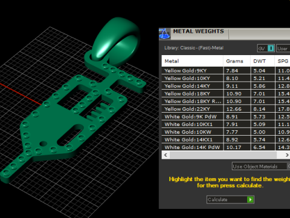Click the 10.17 grams cell
Screen dimensions: 290x218
pyautogui.click(x=237, y=147)
